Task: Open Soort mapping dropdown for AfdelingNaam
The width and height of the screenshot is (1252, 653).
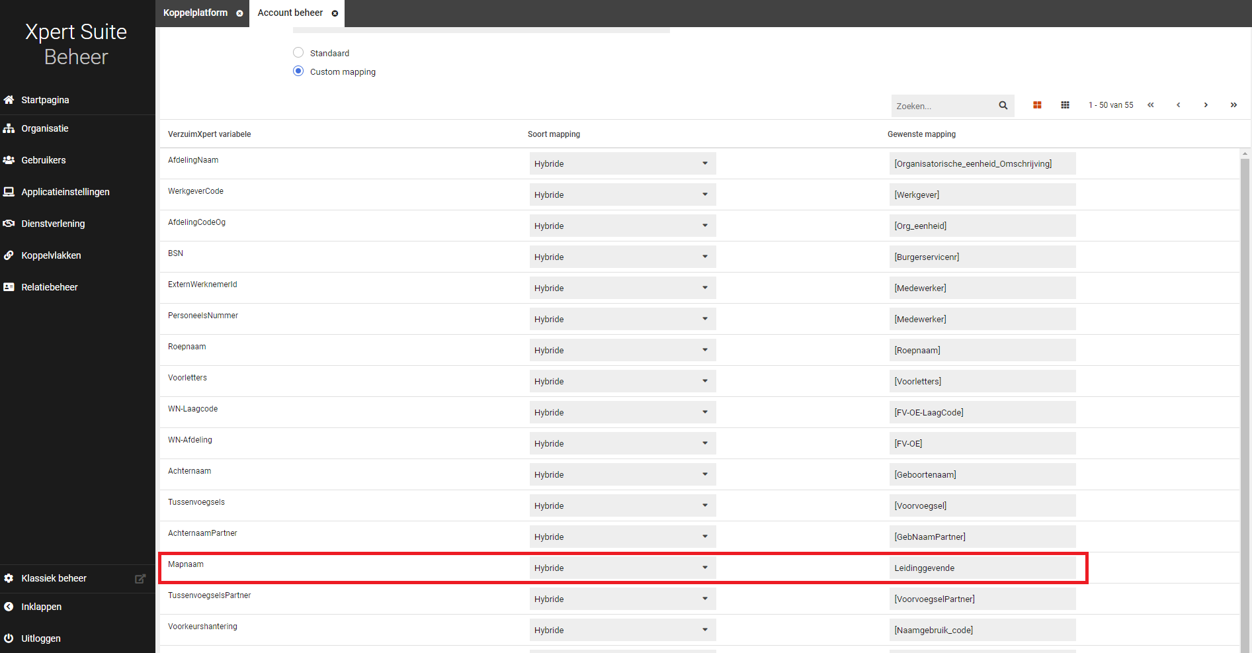Action: pyautogui.click(x=622, y=163)
